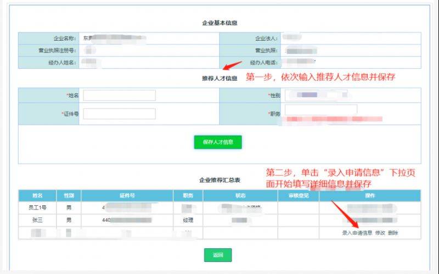Click the 姓名 column header in the summary table

click(x=37, y=195)
